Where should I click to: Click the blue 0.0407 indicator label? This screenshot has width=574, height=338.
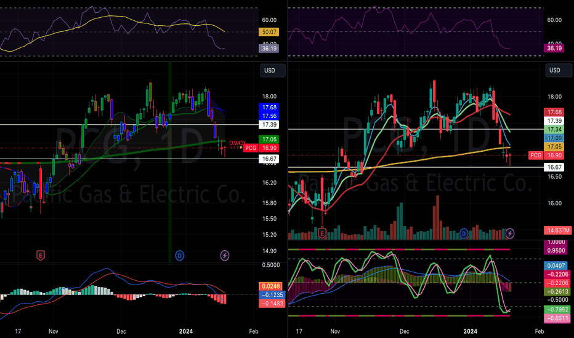556,265
